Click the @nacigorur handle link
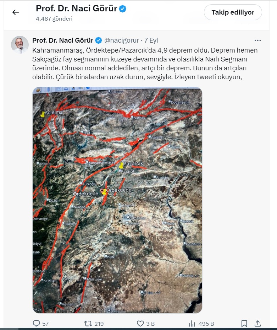 click(122, 40)
